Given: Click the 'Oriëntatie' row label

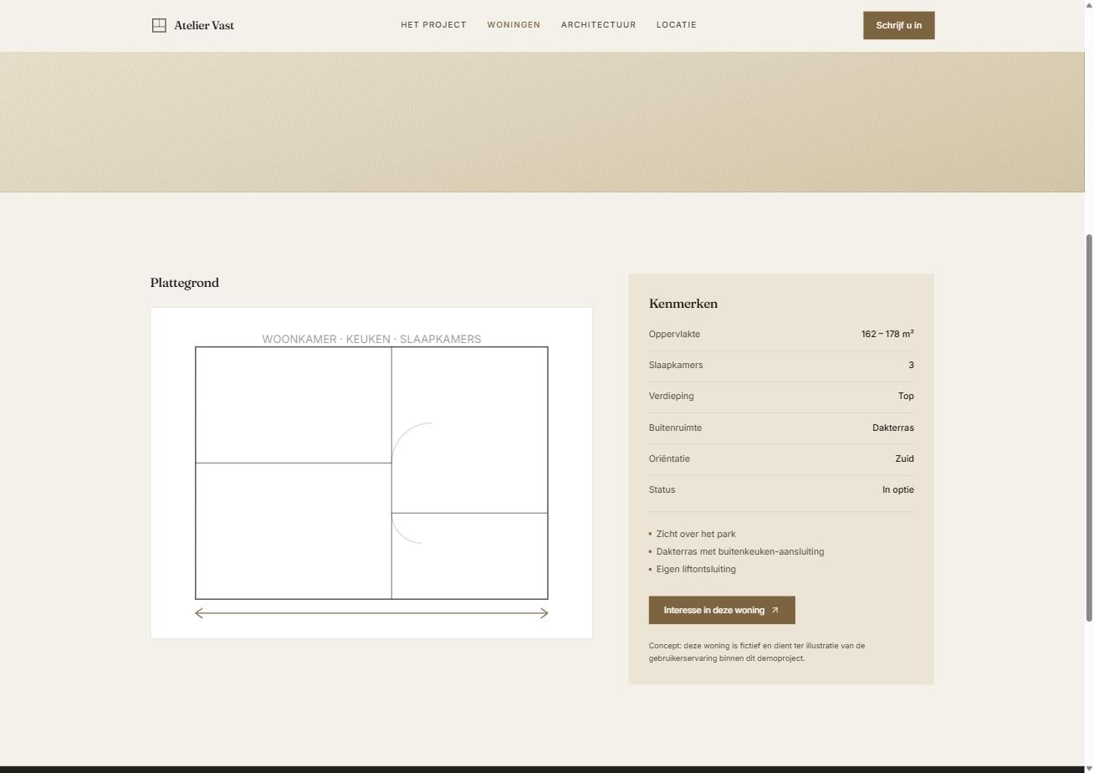Looking at the screenshot, I should tap(669, 458).
